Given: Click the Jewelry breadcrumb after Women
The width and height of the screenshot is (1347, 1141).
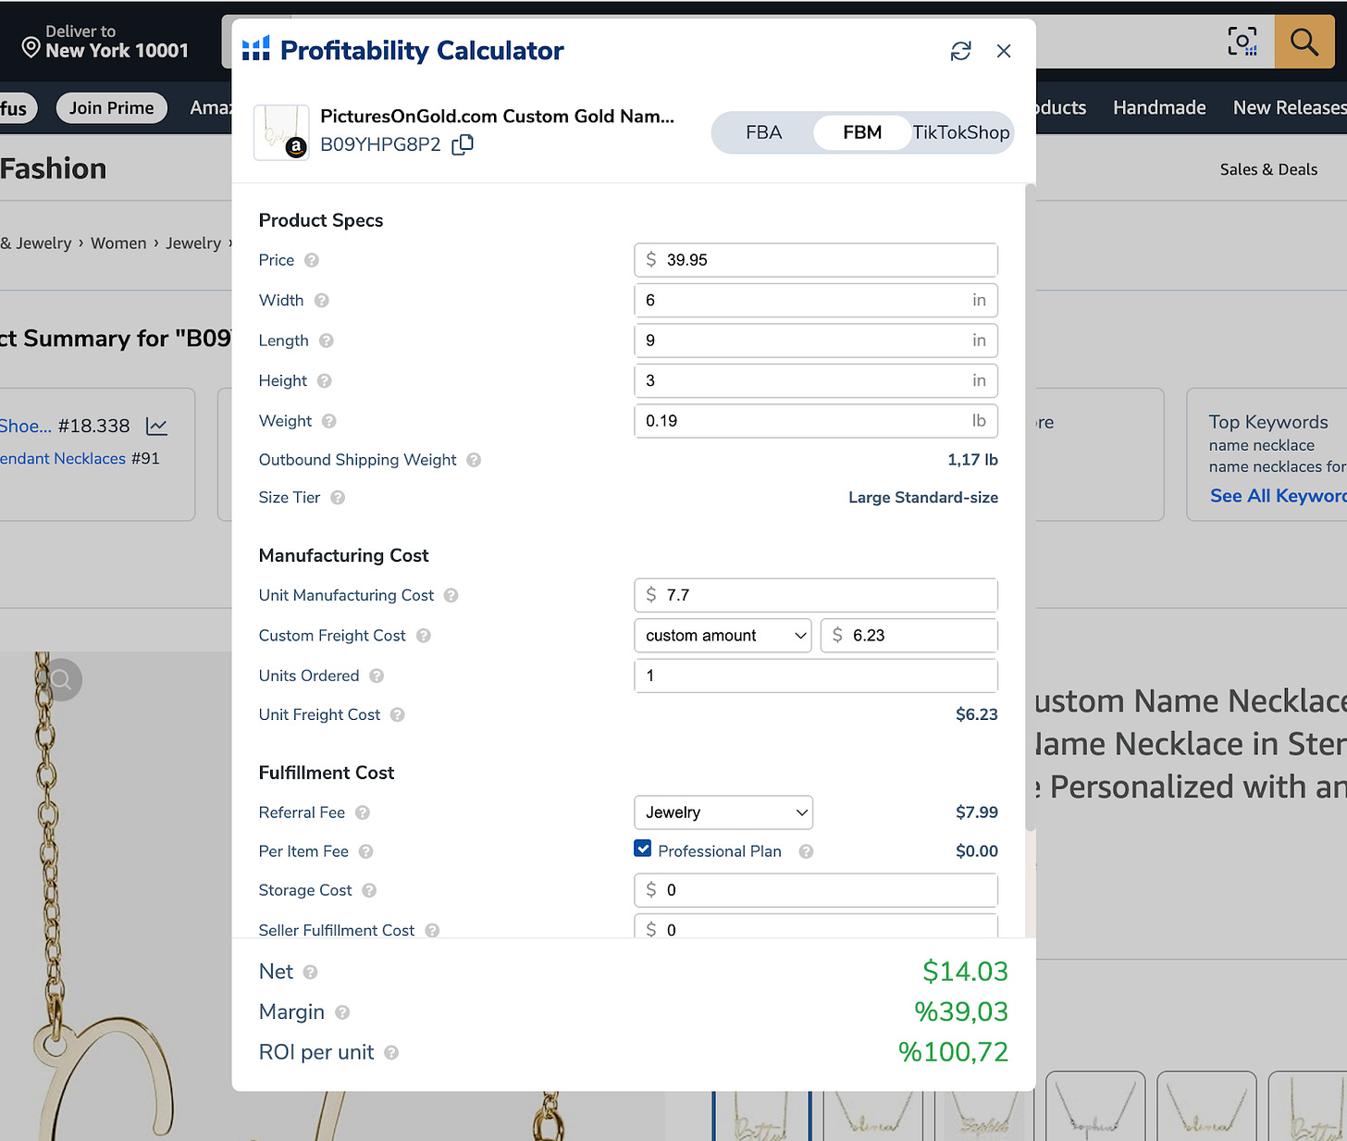Looking at the screenshot, I should click(x=193, y=243).
